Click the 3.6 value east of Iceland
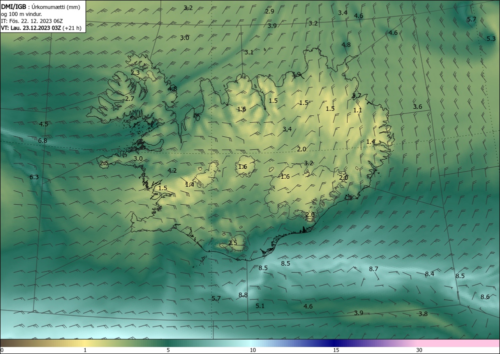The image size is (500, 354). (x=417, y=107)
